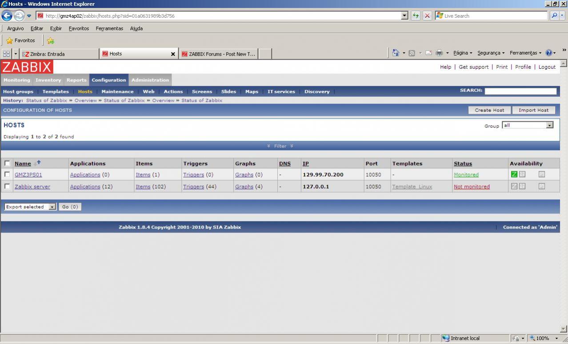Click the Import Host button
This screenshot has width=568, height=344.
click(533, 110)
